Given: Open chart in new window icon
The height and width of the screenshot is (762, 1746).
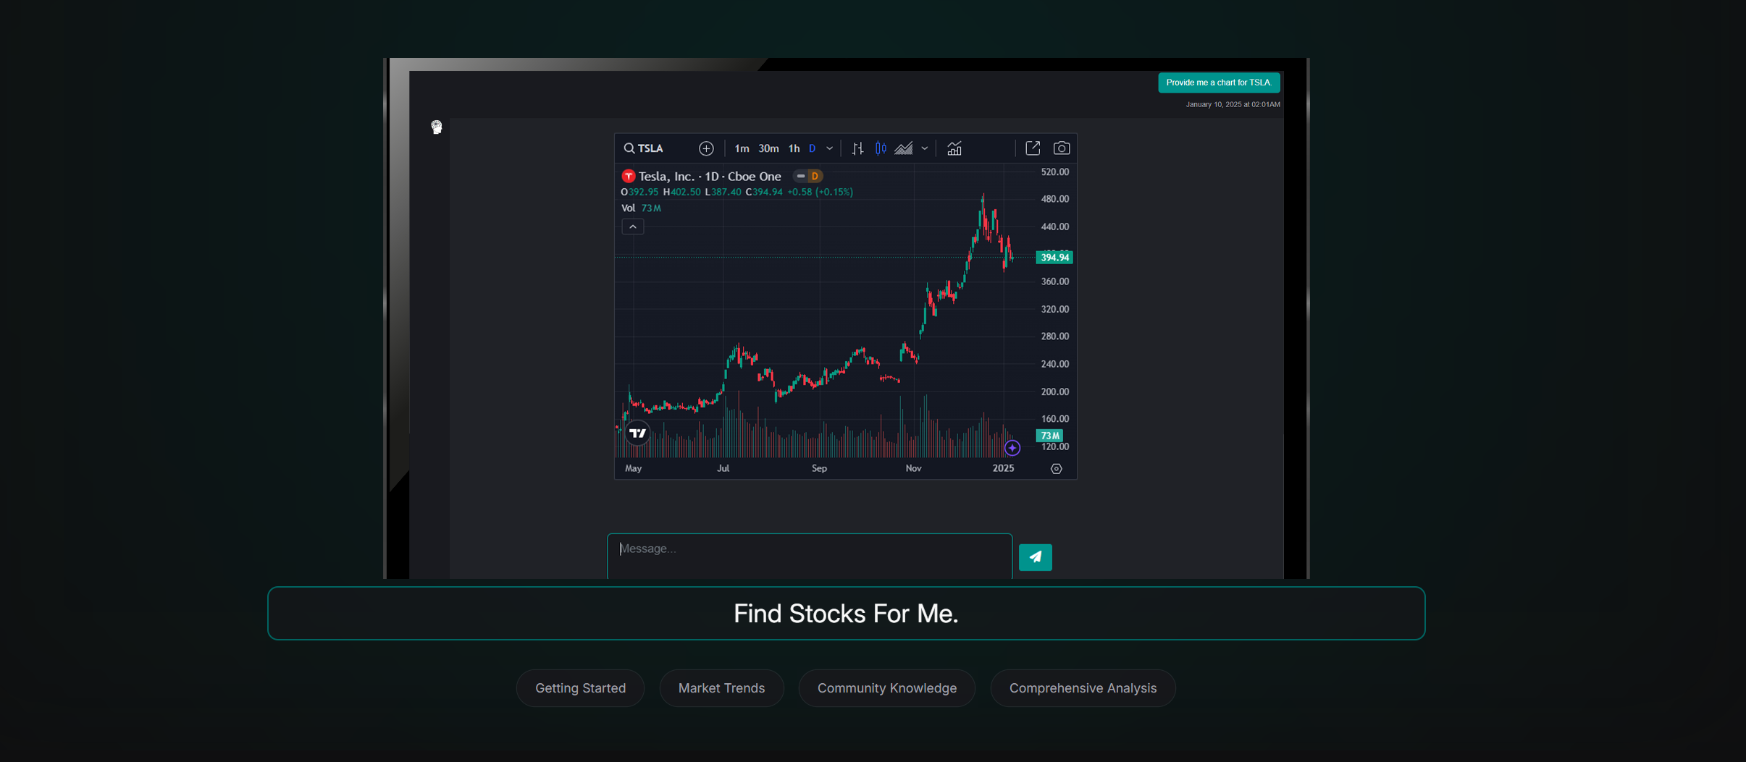Looking at the screenshot, I should [x=1033, y=148].
